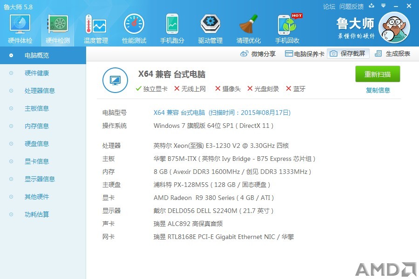This screenshot has height=279, width=419.
Task: Click the X64 兼容 台式电脑 heading
Action: (x=171, y=74)
